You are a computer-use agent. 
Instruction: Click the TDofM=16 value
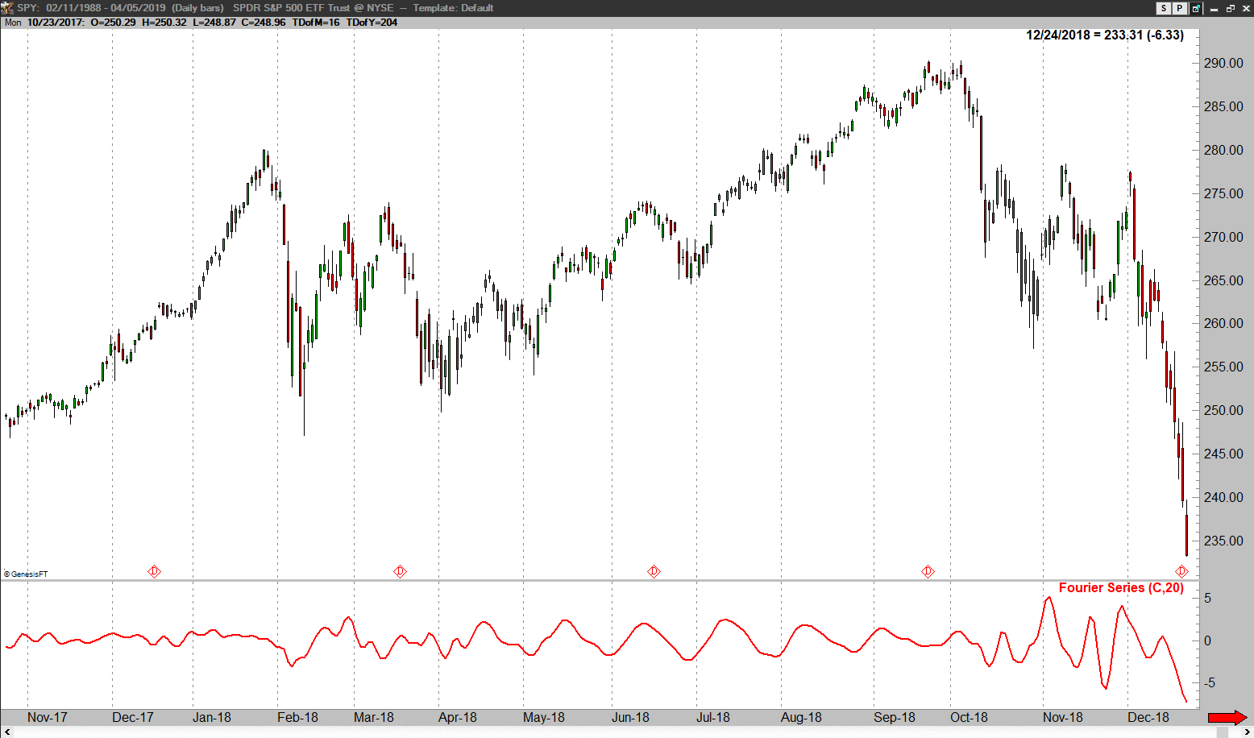[316, 23]
